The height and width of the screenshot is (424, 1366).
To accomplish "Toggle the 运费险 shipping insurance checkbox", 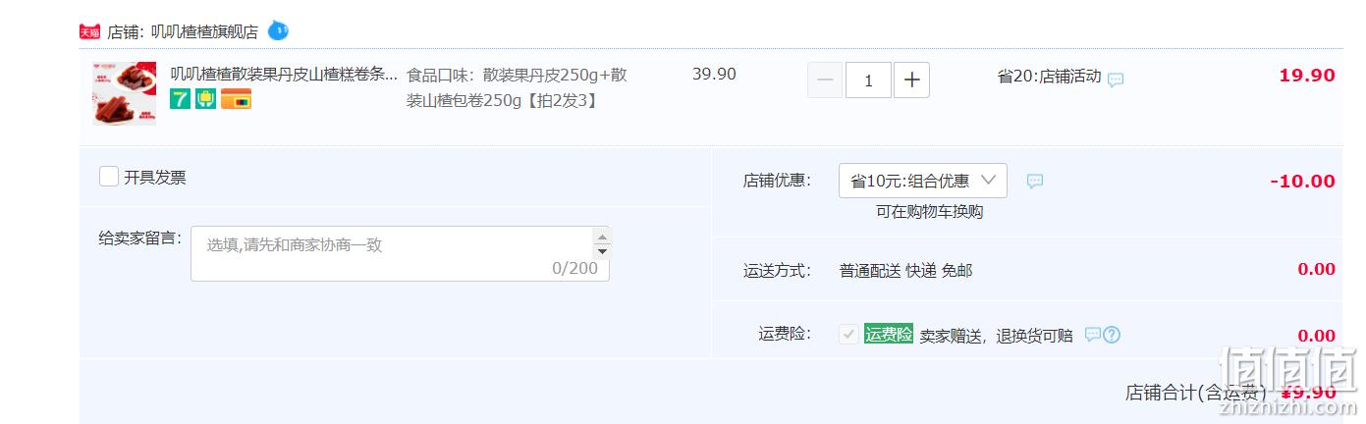I will point(848,335).
